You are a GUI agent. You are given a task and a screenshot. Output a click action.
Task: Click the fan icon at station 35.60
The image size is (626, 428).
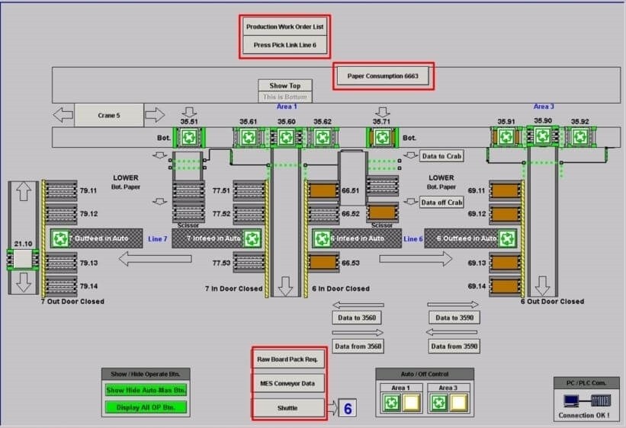tap(286, 138)
